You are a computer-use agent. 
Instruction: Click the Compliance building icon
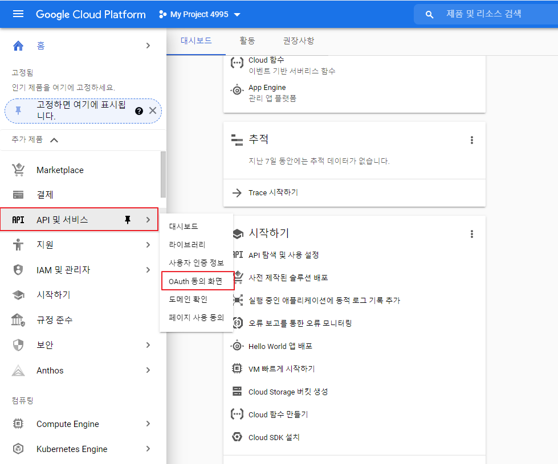click(18, 319)
